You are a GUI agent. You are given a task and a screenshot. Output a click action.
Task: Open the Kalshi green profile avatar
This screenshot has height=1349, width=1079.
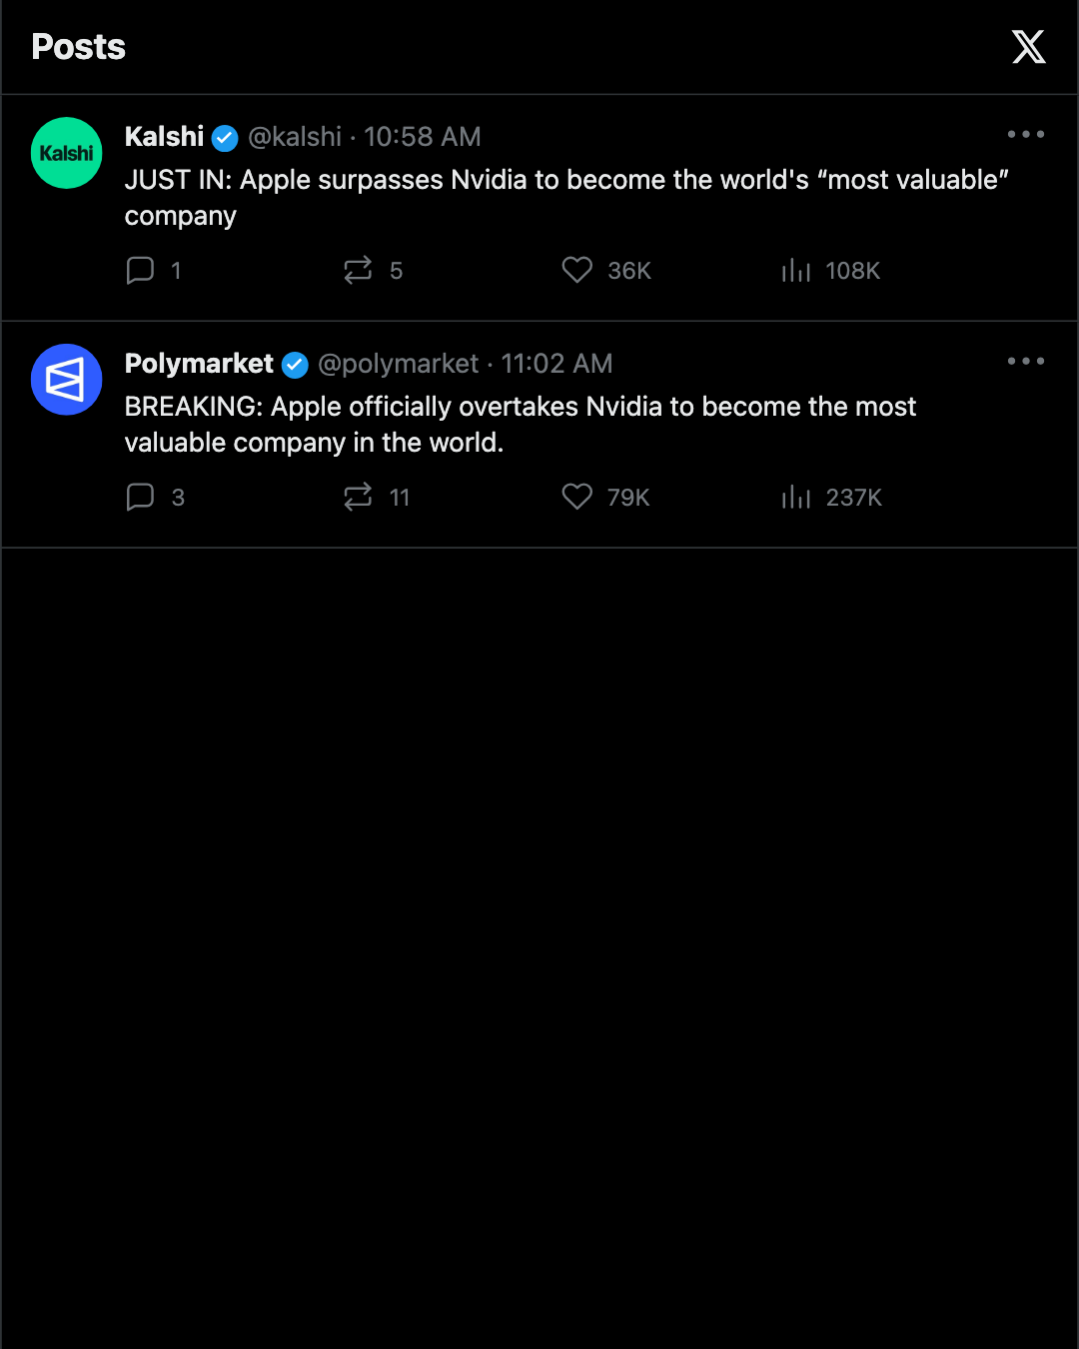tap(67, 153)
